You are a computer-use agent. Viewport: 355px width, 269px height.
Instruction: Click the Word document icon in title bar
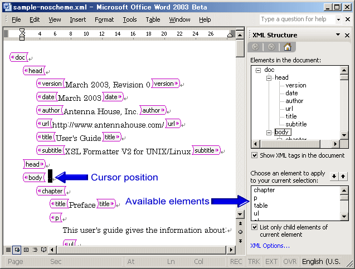pos(7,7)
